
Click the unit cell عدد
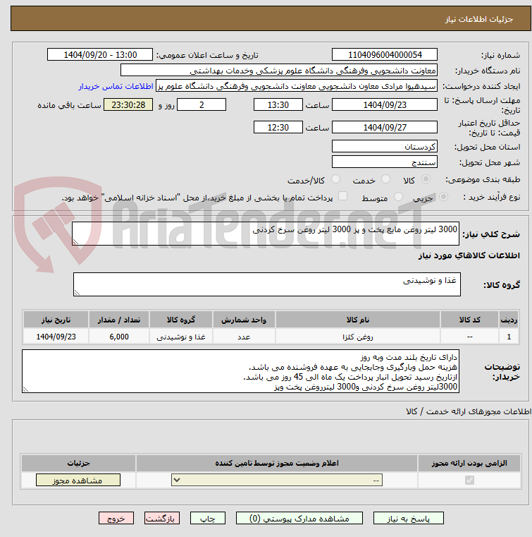(x=244, y=337)
